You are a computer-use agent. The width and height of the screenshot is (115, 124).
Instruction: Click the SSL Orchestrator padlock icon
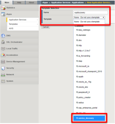click(3, 42)
